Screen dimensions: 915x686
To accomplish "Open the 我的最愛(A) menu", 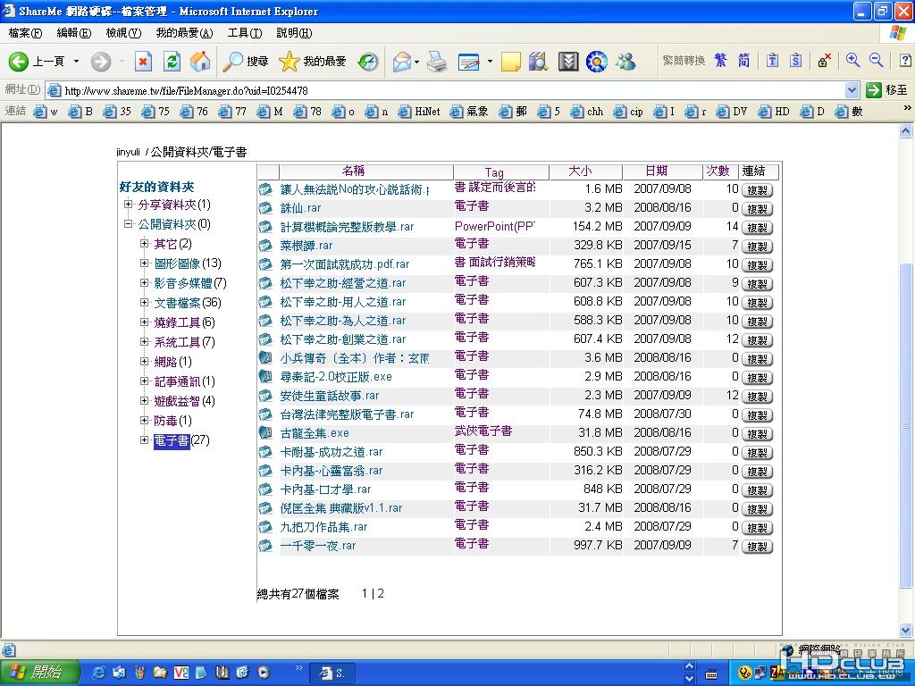I will (x=184, y=33).
